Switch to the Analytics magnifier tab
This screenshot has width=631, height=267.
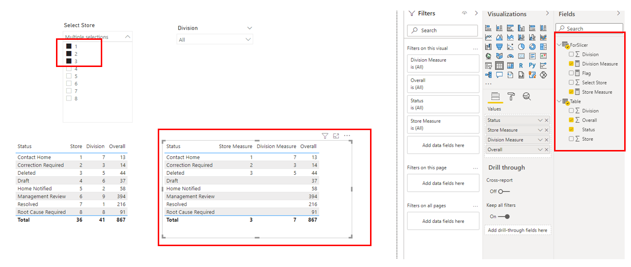tap(526, 96)
